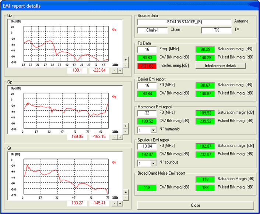Click the Ga readout value 130.1
This screenshot has width=260, height=214.
77,70
